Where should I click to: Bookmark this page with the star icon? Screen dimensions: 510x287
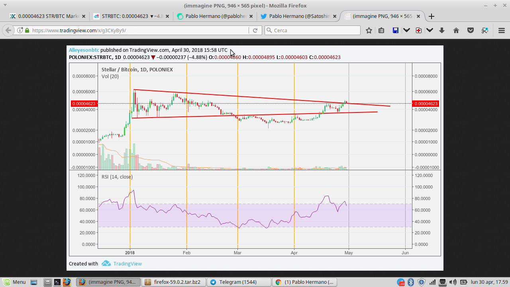pos(369,30)
